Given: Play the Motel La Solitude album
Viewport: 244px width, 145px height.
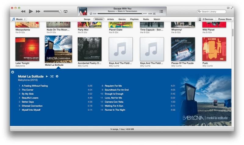Looking at the screenshot, I should tap(47, 76).
